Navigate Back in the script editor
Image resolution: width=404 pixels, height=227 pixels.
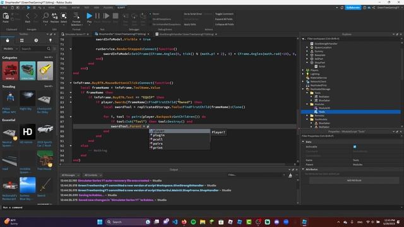click(x=28, y=18)
